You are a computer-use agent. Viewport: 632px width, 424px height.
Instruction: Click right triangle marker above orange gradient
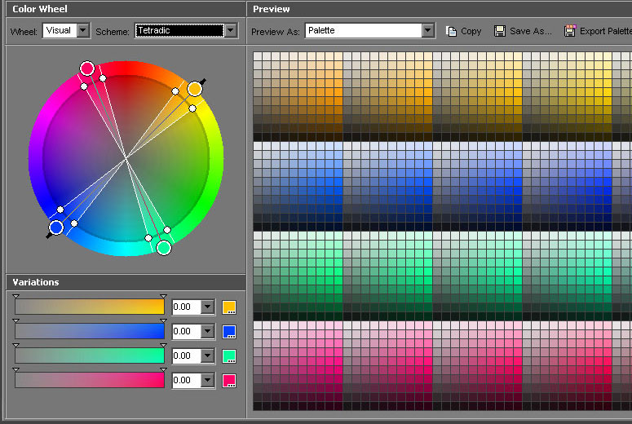163,296
